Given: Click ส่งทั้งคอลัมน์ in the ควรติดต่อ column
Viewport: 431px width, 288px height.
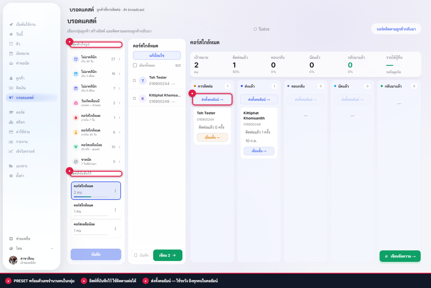Looking at the screenshot, I should [212, 100].
